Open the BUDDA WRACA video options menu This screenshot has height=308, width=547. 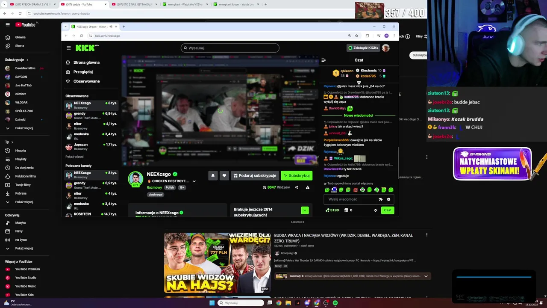point(426,235)
